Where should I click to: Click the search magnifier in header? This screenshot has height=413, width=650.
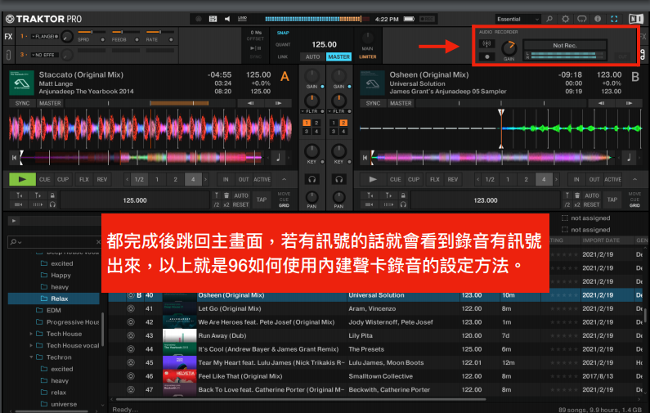549,19
